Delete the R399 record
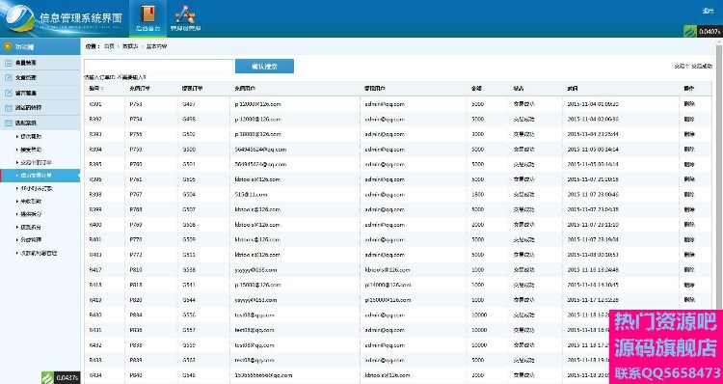 689,209
